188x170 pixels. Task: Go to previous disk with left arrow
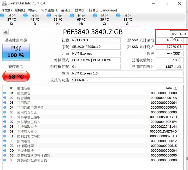[5, 32]
